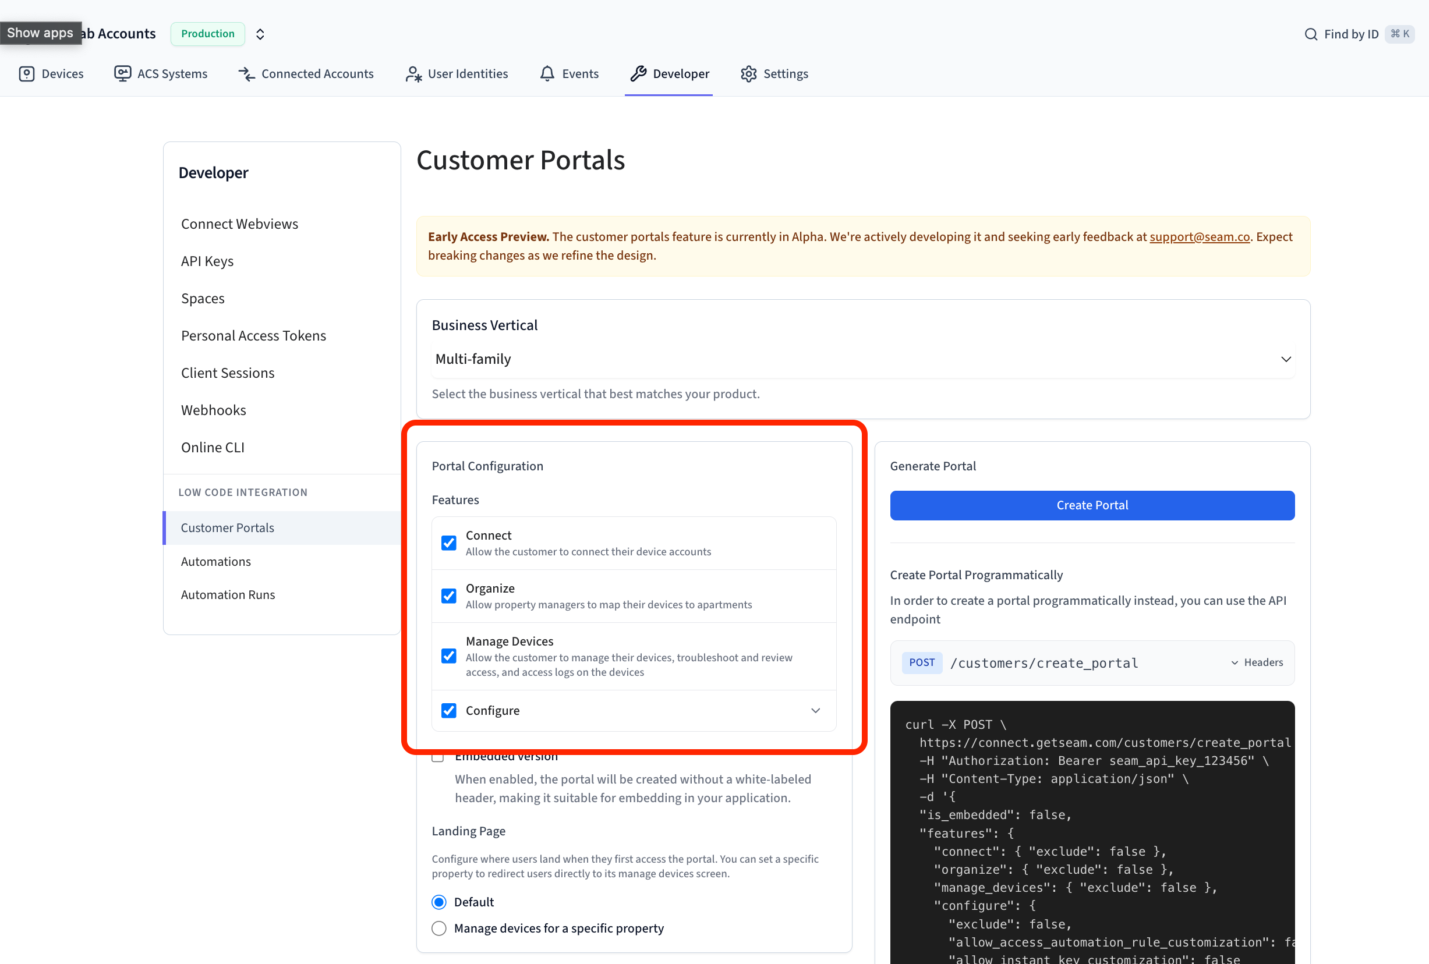The height and width of the screenshot is (964, 1429).
Task: Open API Keys in Developer sidebar
Action: pyautogui.click(x=207, y=261)
